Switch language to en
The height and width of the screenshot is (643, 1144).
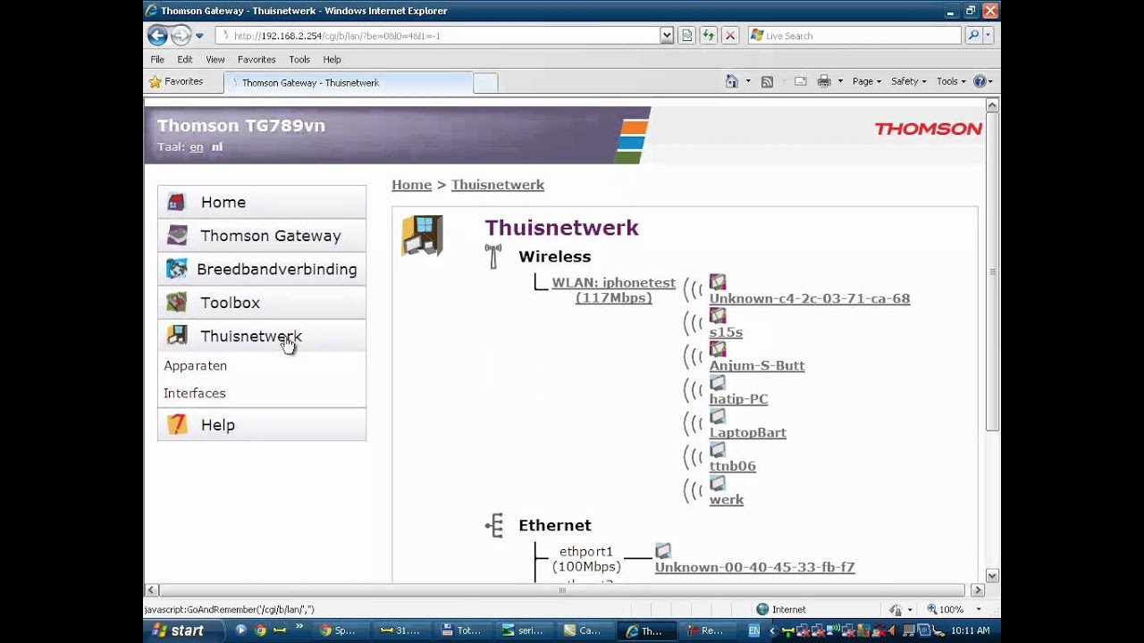point(197,147)
